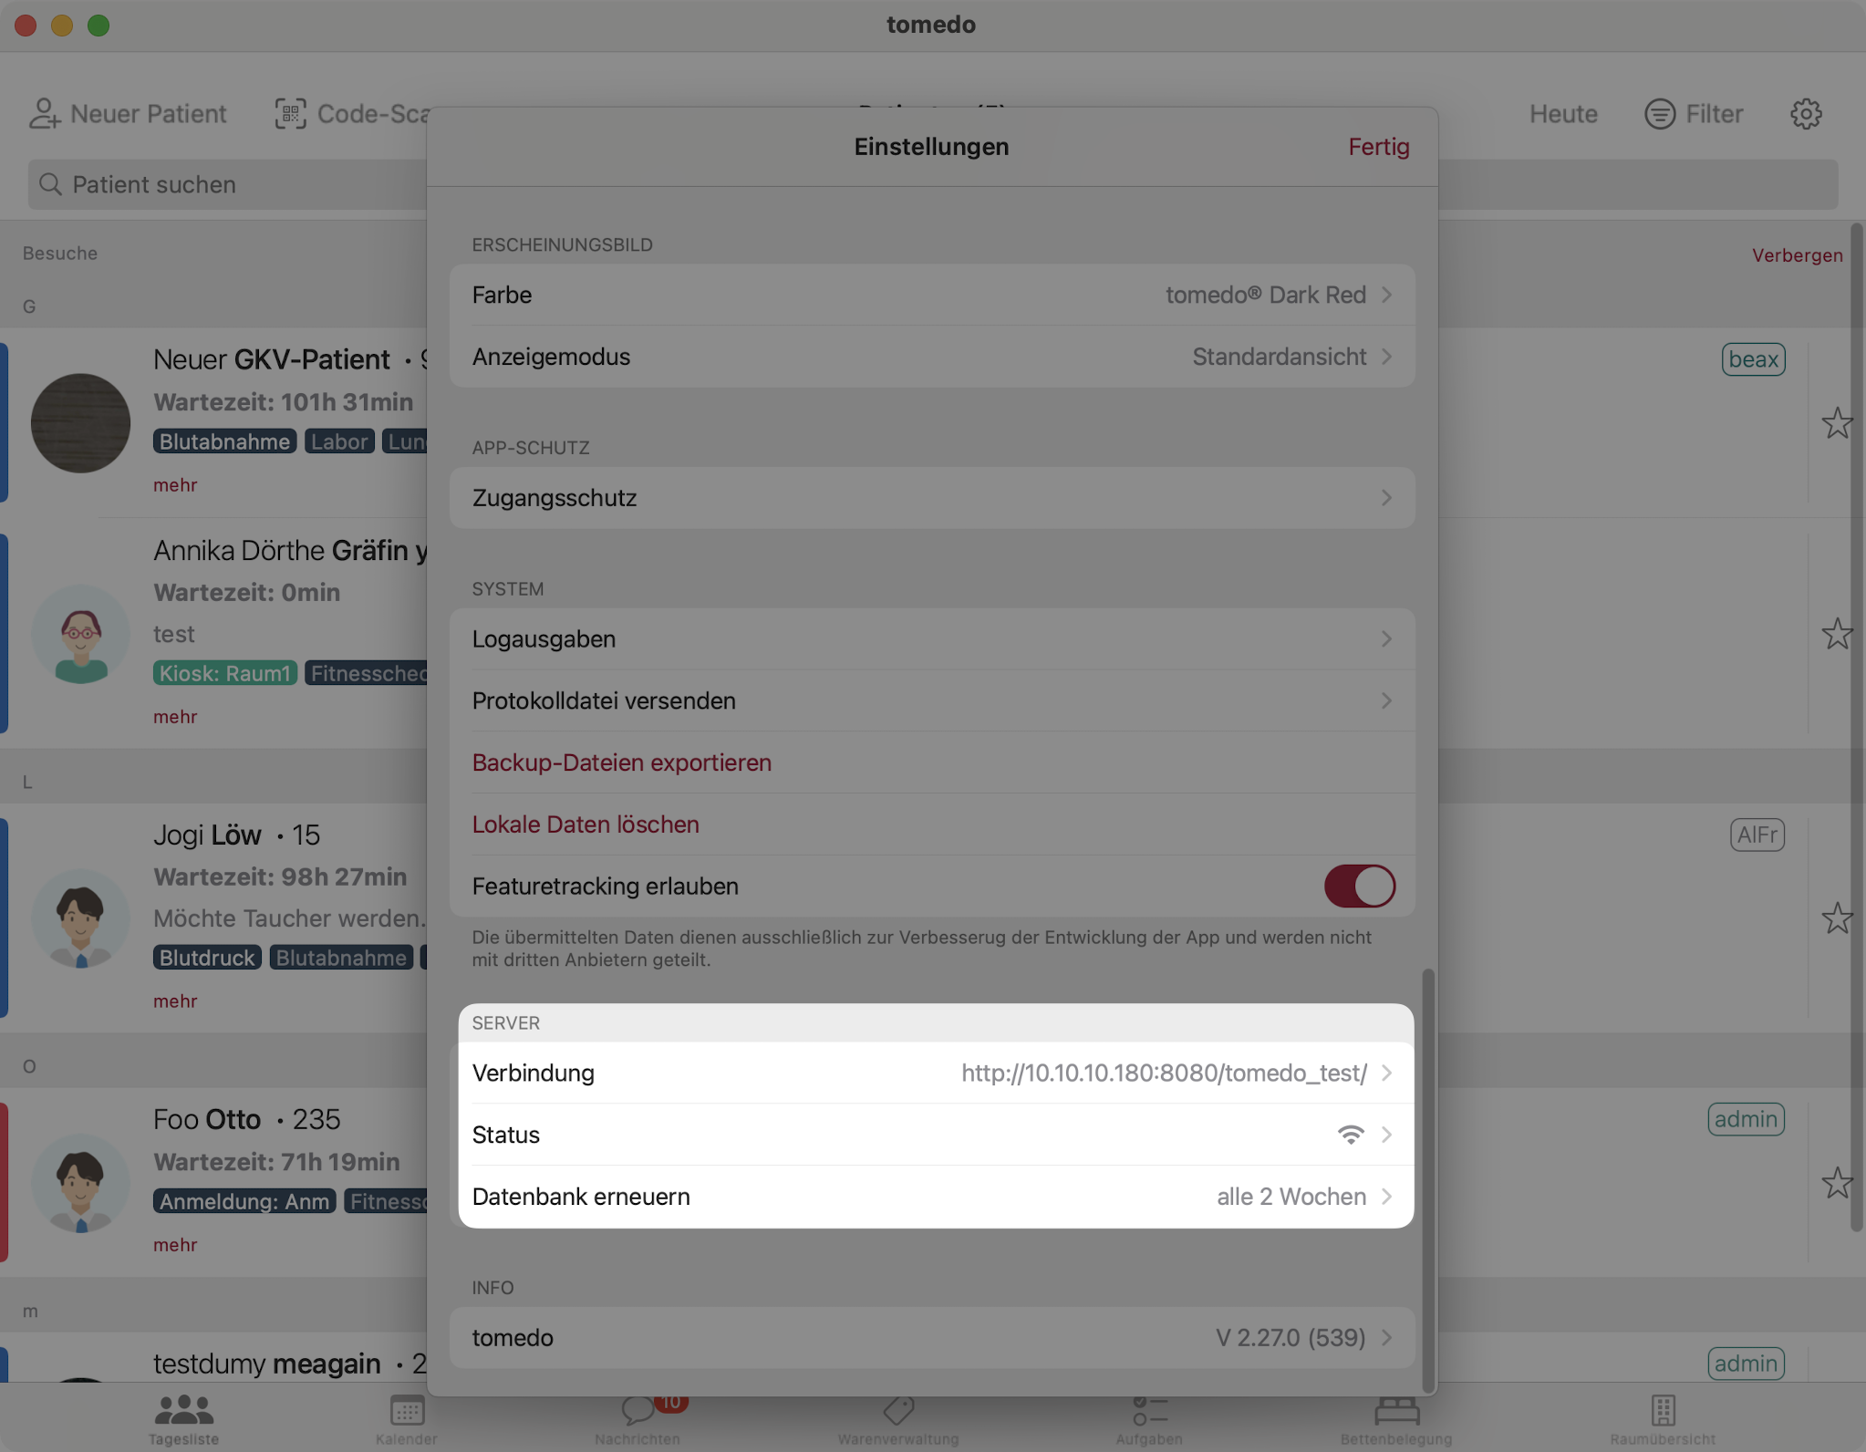Open settings via the gear icon

(x=1806, y=114)
